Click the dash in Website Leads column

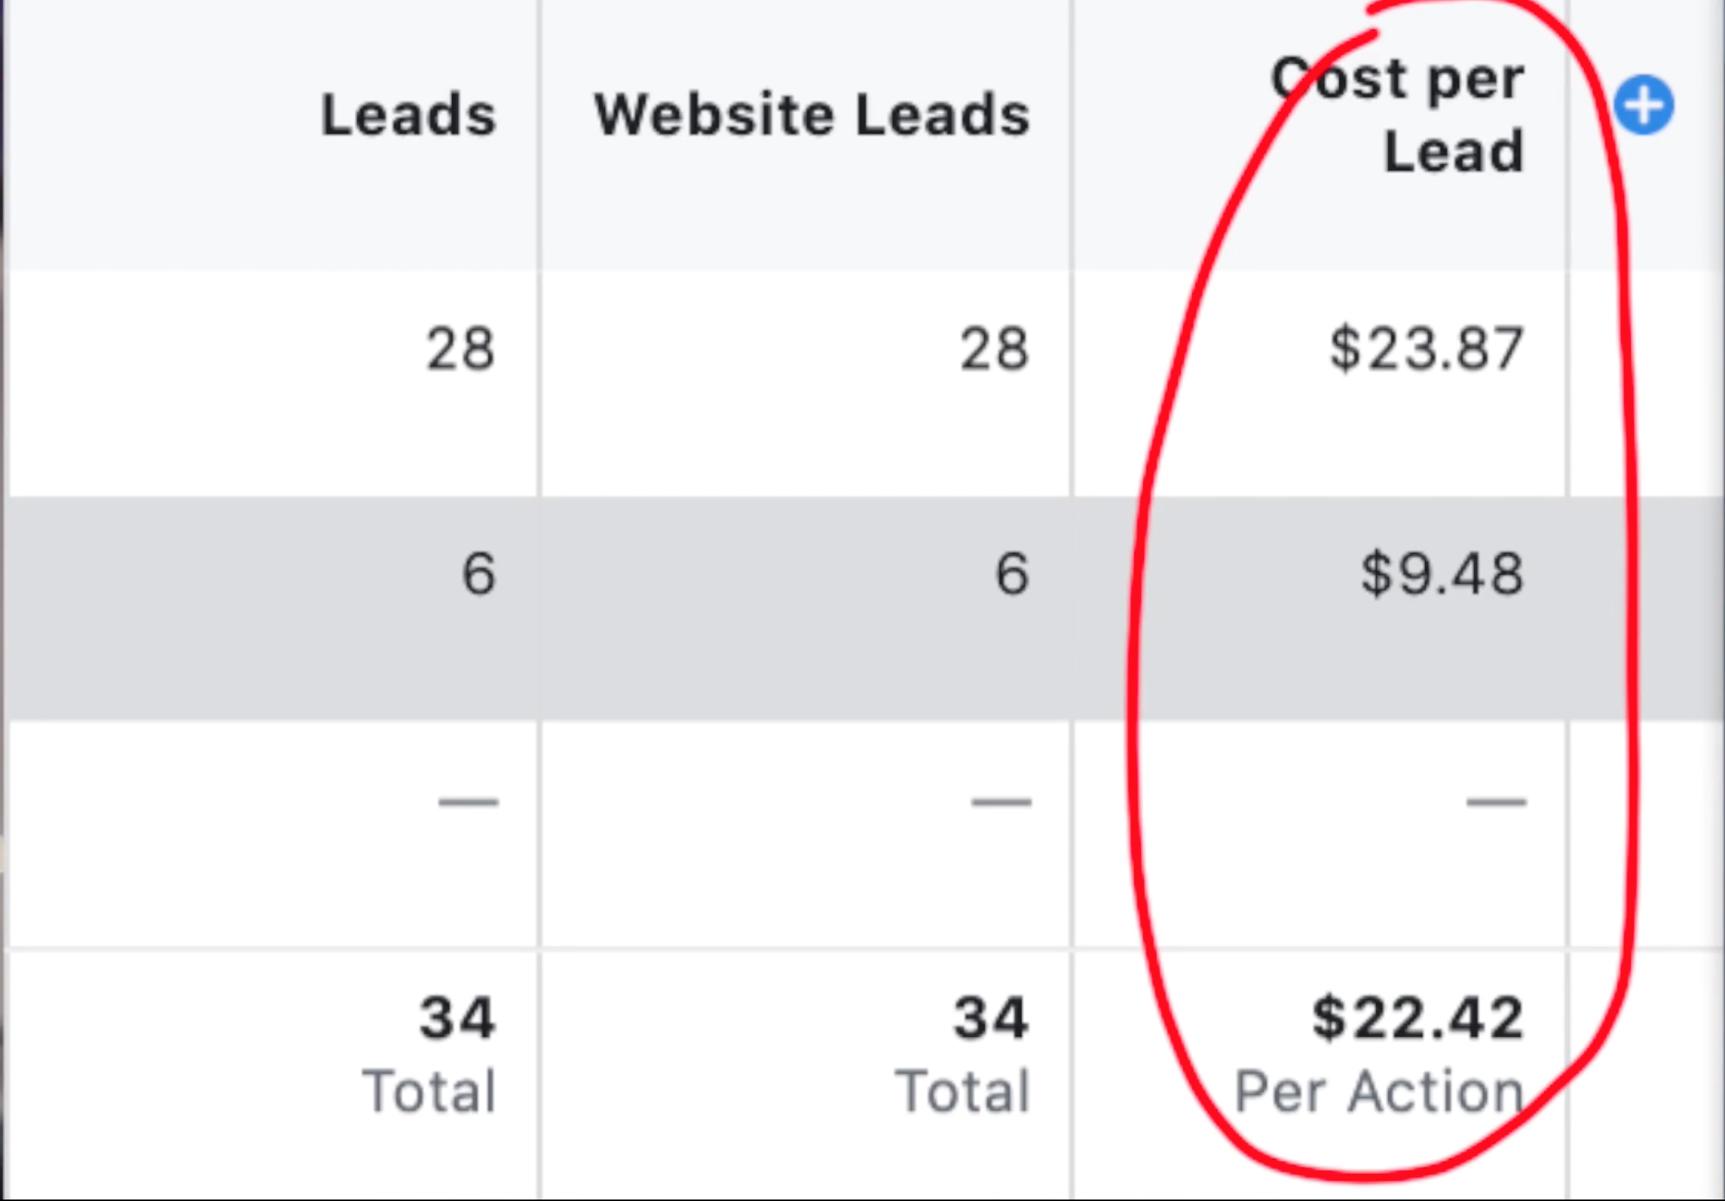pos(1001,802)
